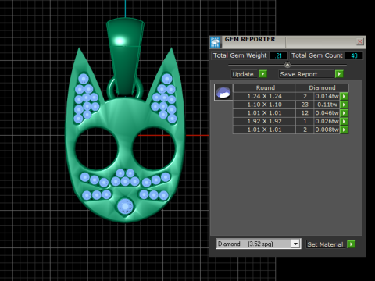
Task: Click the Diamond column header
Action: coord(322,88)
